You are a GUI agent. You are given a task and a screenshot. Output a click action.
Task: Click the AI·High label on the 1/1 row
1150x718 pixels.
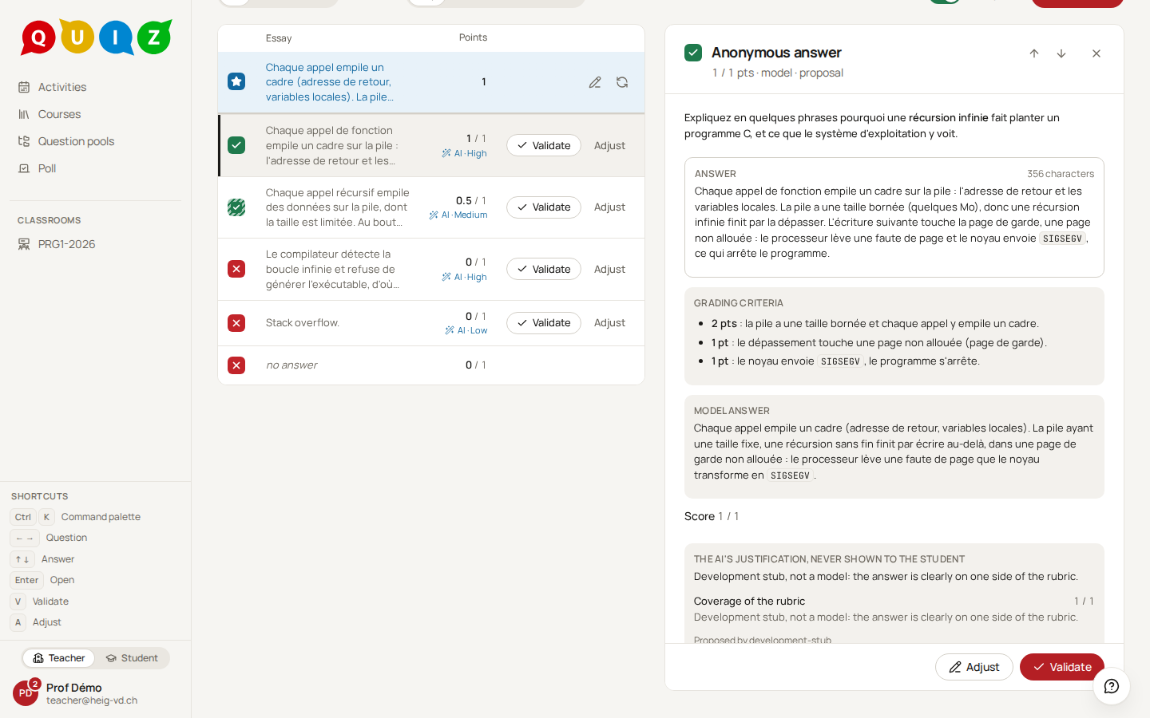tap(465, 154)
